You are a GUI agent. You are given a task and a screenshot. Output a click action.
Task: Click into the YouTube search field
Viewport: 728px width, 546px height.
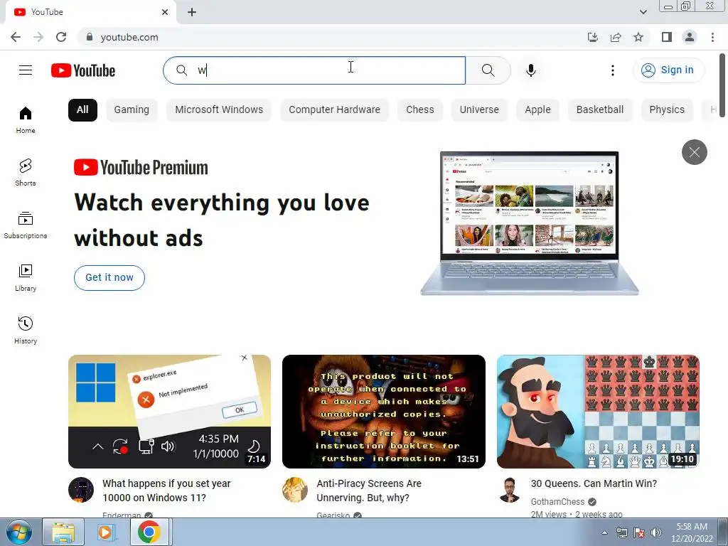point(314,70)
